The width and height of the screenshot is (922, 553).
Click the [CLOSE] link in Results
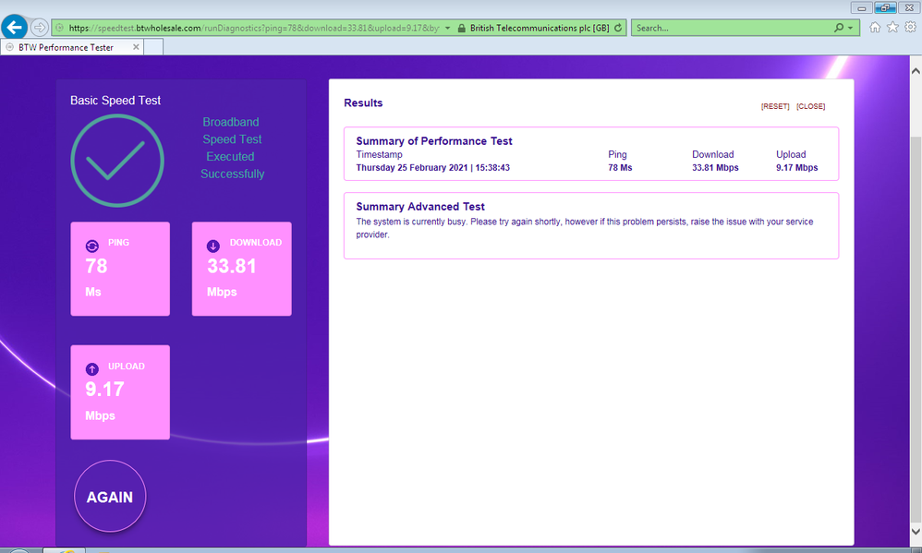pos(810,106)
